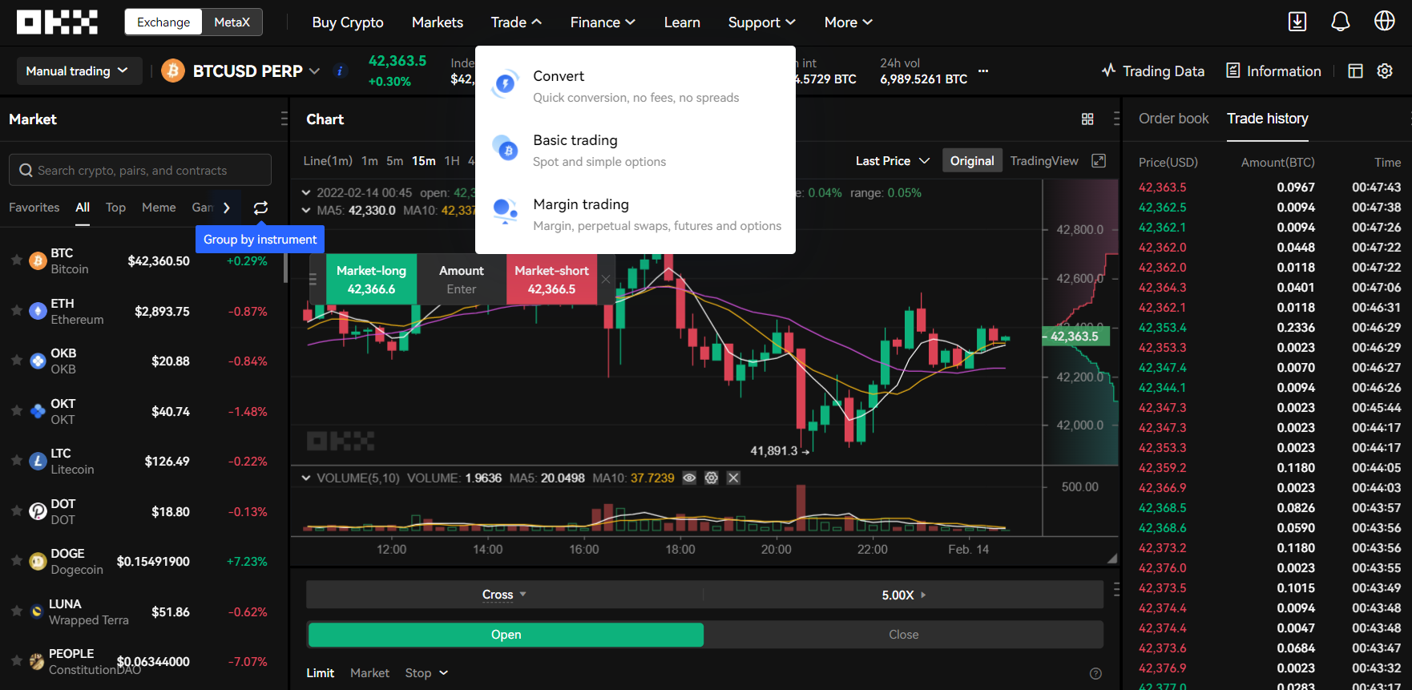Image resolution: width=1412 pixels, height=690 pixels.
Task: Click the Amount Enter field
Action: click(x=462, y=280)
